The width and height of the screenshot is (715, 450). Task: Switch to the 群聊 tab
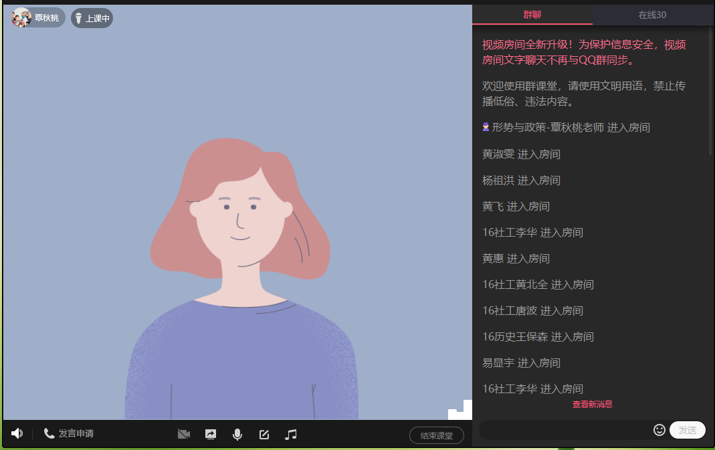[532, 15]
